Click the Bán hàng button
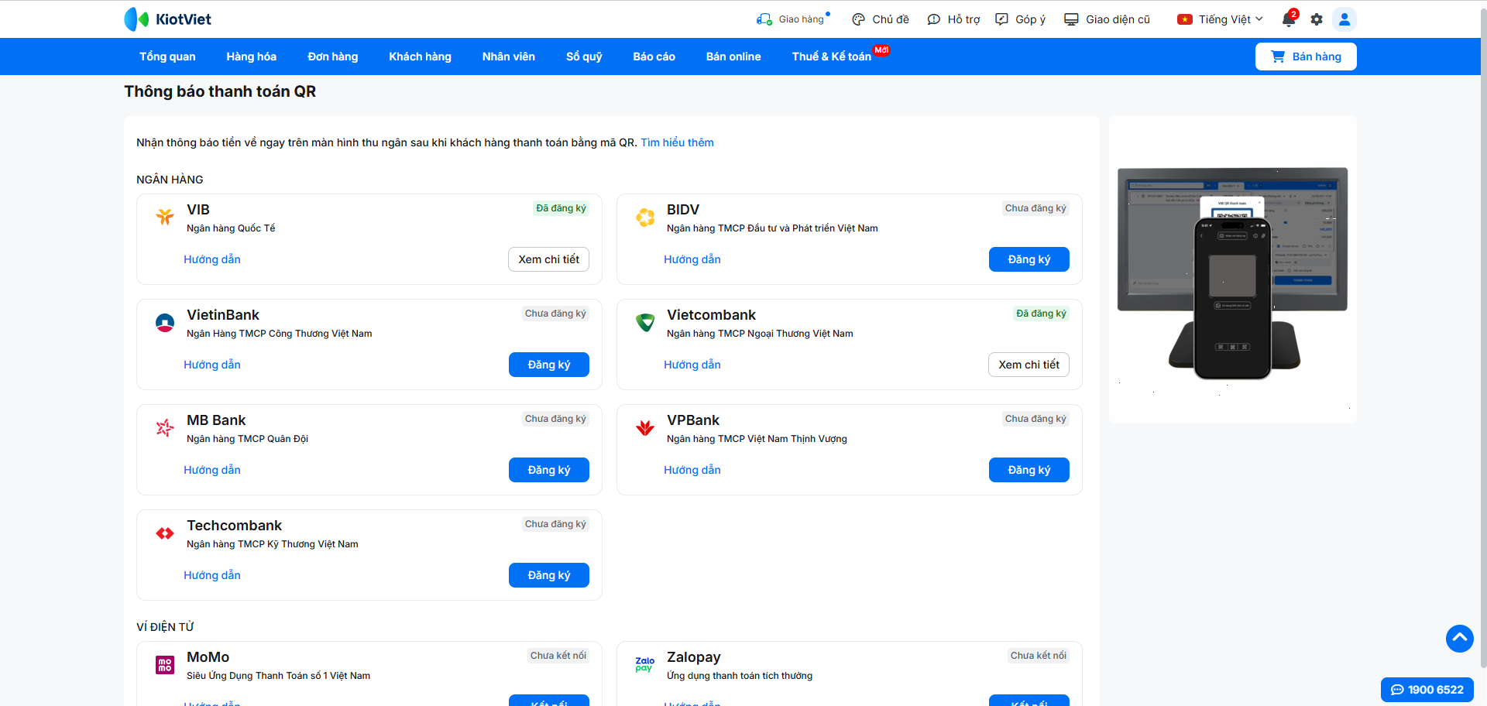The image size is (1487, 706). (x=1306, y=57)
